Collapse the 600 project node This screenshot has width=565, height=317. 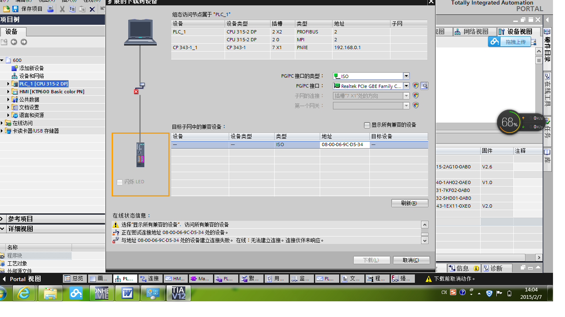click(2, 60)
